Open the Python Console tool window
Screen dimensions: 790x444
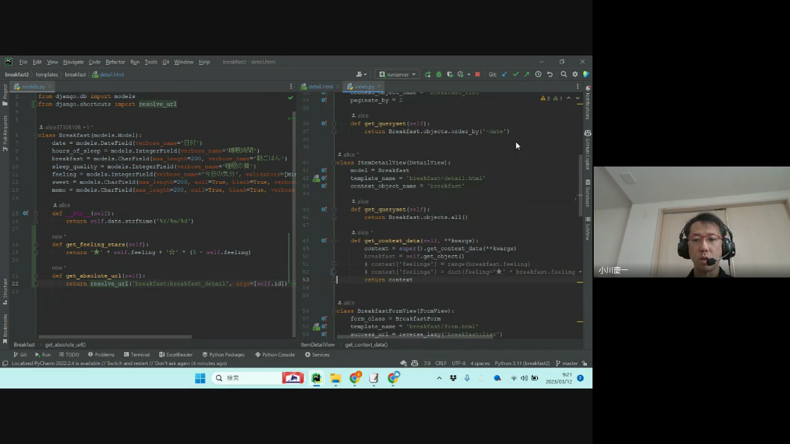(275, 355)
